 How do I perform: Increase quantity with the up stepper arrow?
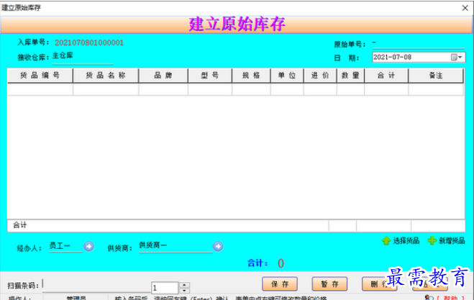click(184, 285)
